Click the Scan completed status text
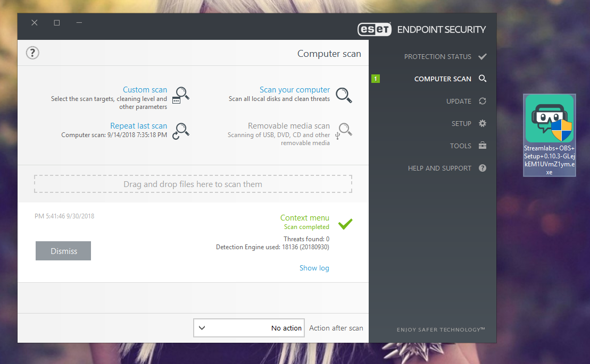Viewport: 590px width, 364px height. [x=306, y=227]
